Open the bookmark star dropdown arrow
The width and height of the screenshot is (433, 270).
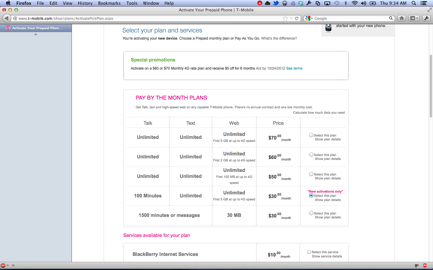291,19
